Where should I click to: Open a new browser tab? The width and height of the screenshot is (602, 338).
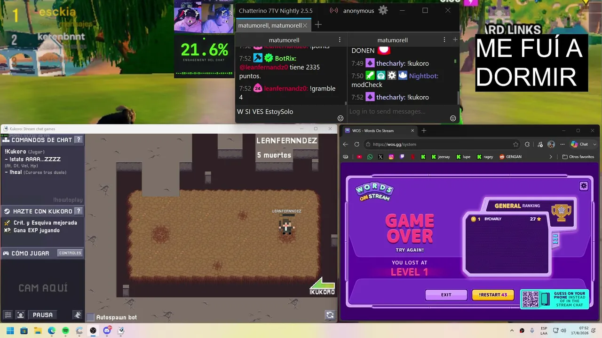[x=424, y=131]
